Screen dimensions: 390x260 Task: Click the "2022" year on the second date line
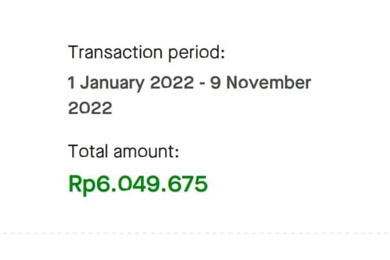(90, 108)
